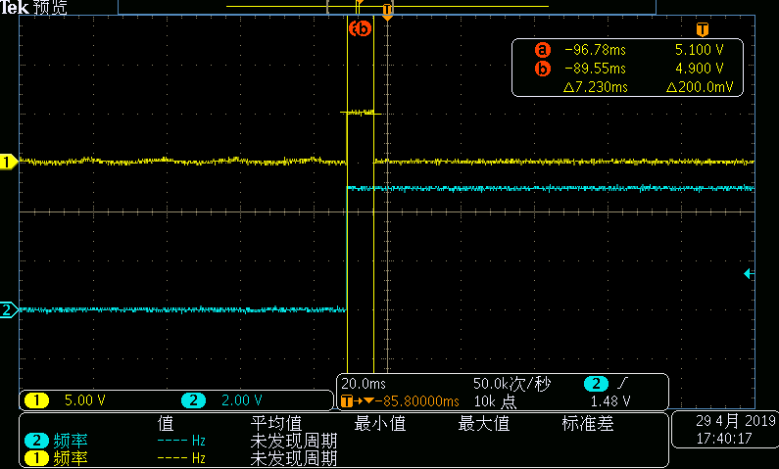Click the 标准差 column header
This screenshot has width=779, height=469.
click(x=588, y=423)
